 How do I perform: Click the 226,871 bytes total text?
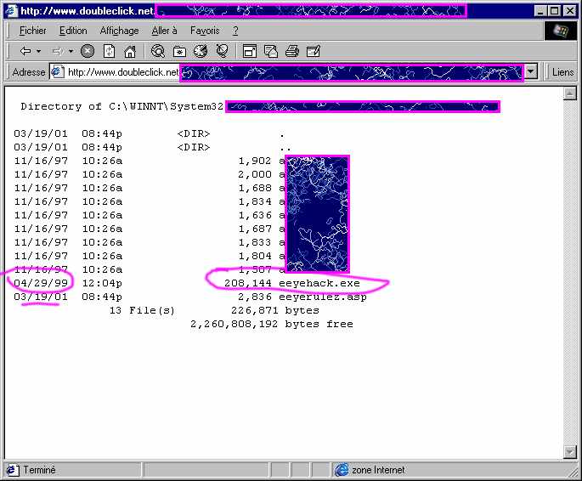[275, 310]
